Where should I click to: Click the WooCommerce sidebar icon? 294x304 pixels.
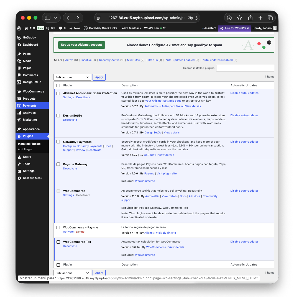pyautogui.click(x=19, y=92)
